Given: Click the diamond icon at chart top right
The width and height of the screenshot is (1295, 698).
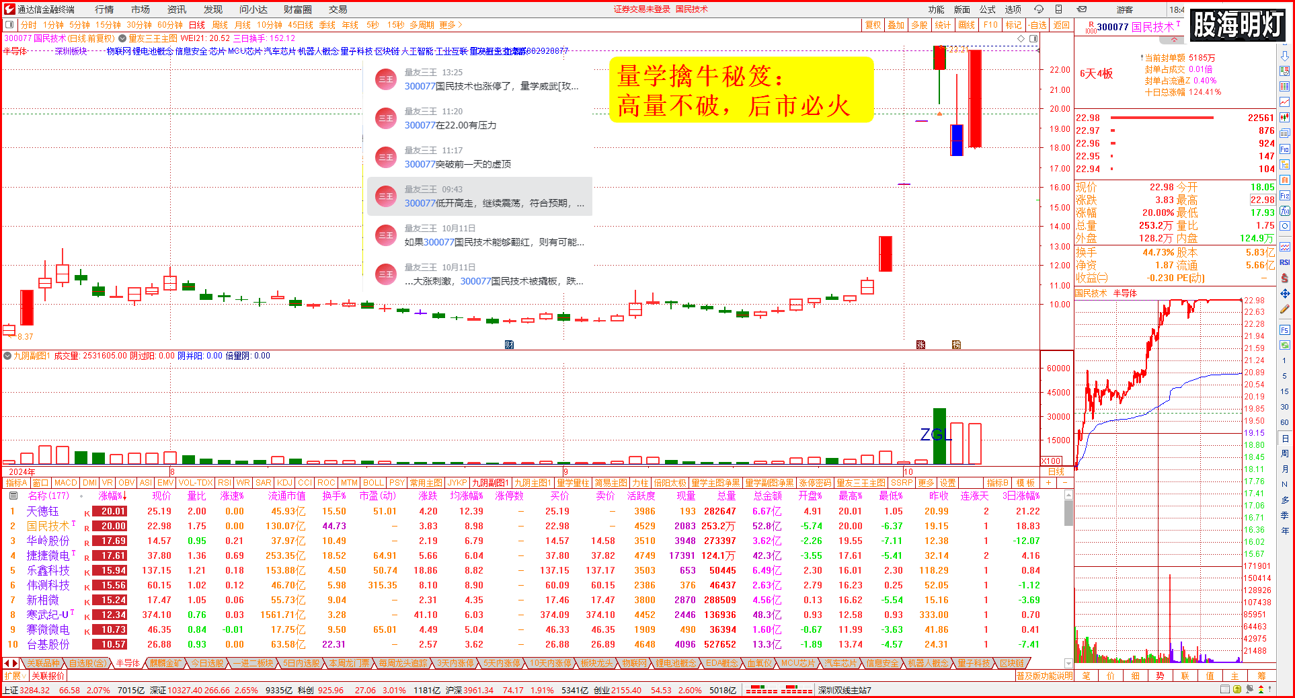Looking at the screenshot, I should pyautogui.click(x=1021, y=39).
